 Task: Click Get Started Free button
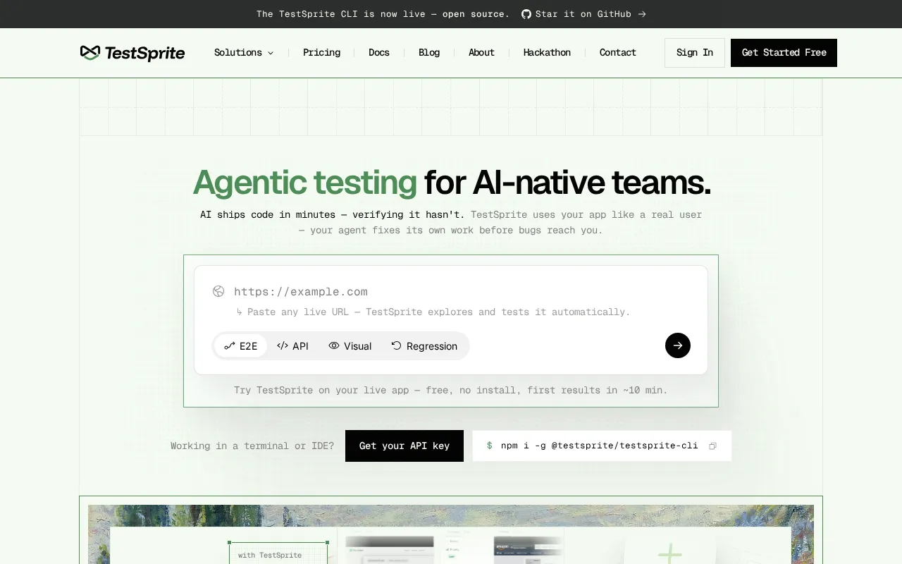click(x=784, y=53)
